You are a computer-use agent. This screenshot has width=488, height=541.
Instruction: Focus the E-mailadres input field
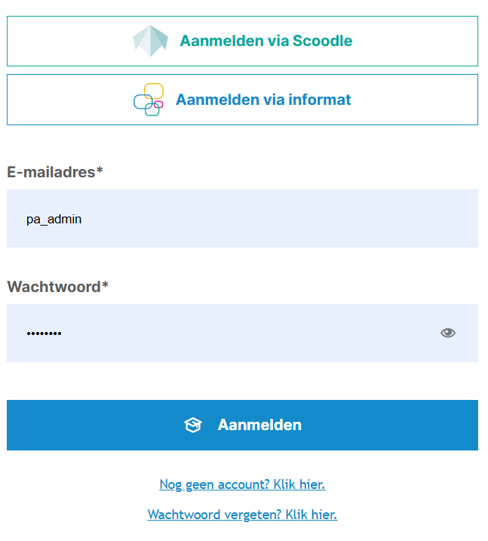[242, 218]
